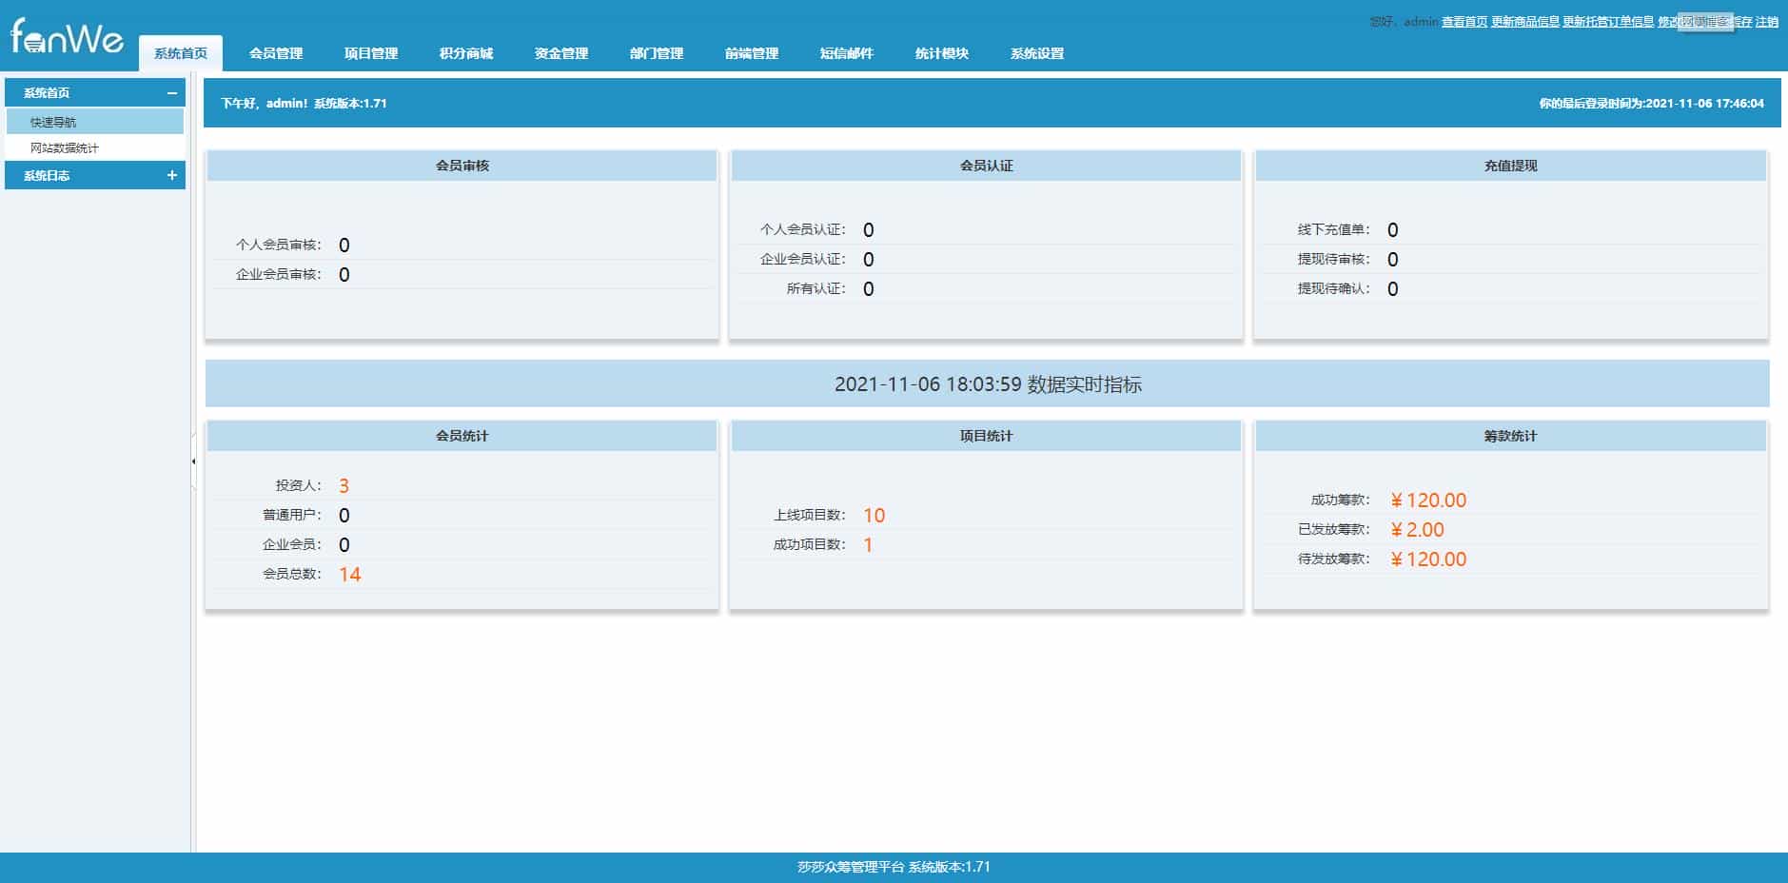Image resolution: width=1788 pixels, height=883 pixels.
Task: Open the 项目管理 tab
Action: [371, 53]
